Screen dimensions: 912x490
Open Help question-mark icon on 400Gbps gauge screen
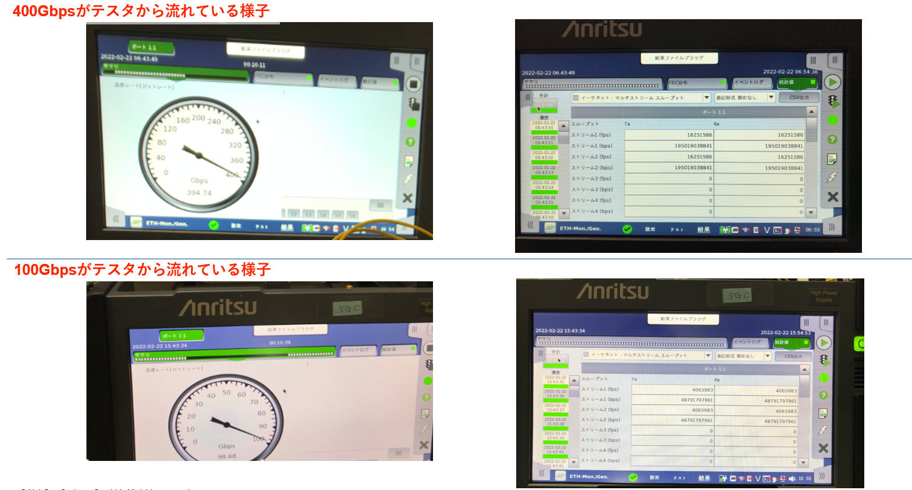click(410, 142)
